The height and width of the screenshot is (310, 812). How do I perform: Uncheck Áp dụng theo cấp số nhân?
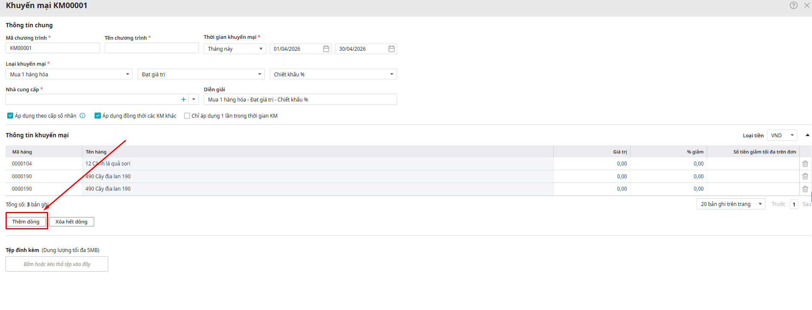tap(10, 116)
